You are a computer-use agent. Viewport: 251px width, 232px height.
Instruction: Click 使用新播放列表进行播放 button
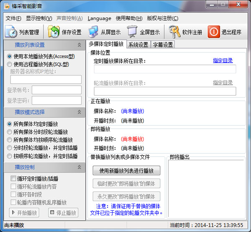[x=126, y=170]
